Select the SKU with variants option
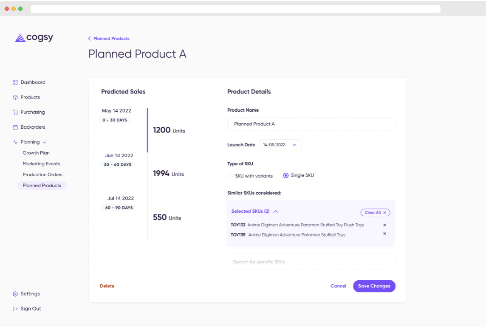Viewport: 486px width, 327px height. 230,176
